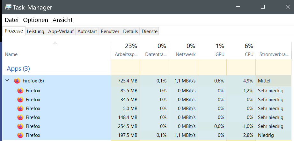This screenshot has height=141, width=294.
Task: Click icon of Firefox process using 85,5 MB
Action: coord(20,91)
